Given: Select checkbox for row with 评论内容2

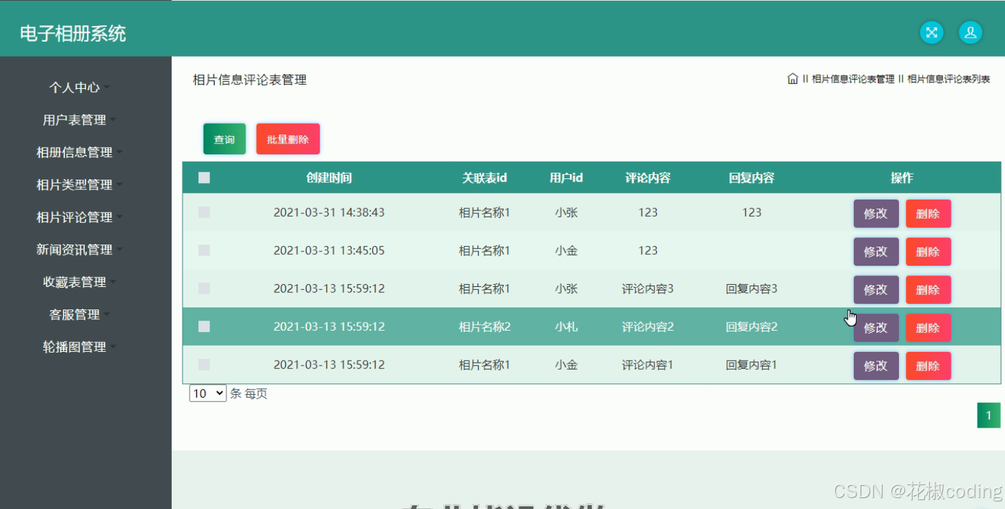Looking at the screenshot, I should (204, 327).
